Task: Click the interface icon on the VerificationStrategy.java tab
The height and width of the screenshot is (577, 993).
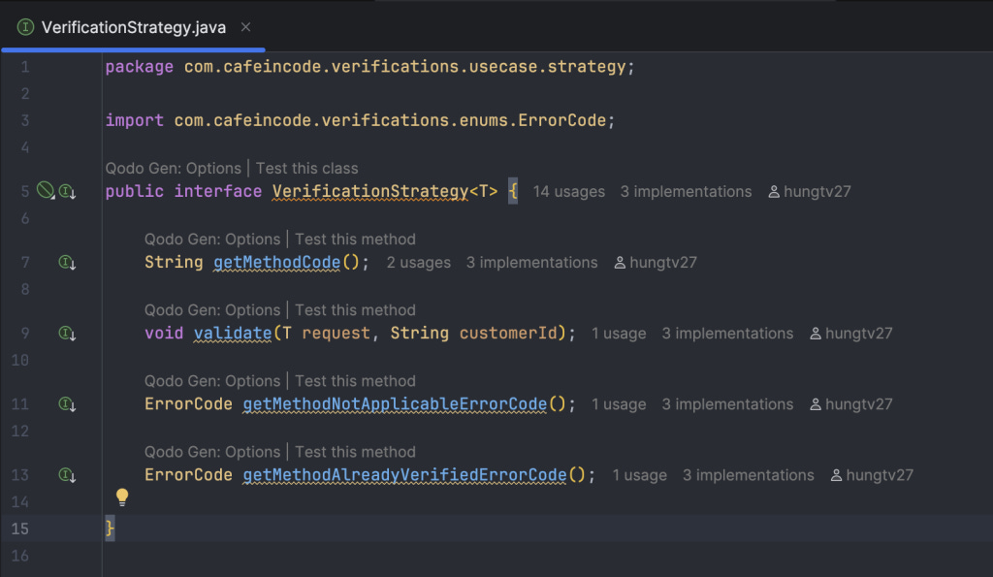Action: tap(25, 27)
